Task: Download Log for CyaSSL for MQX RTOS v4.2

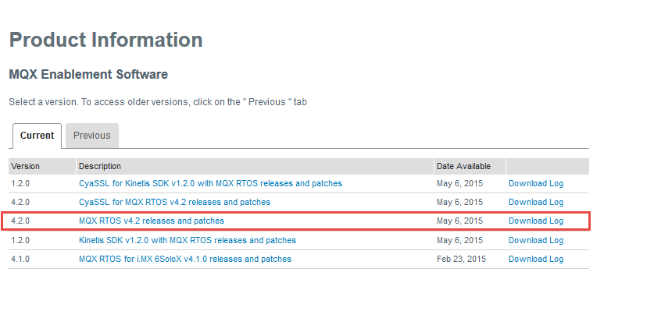Action: coord(535,202)
